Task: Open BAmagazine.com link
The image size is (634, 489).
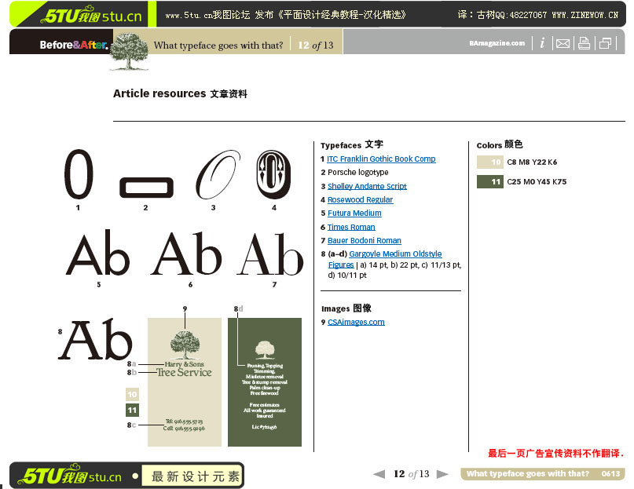Action: point(497,43)
